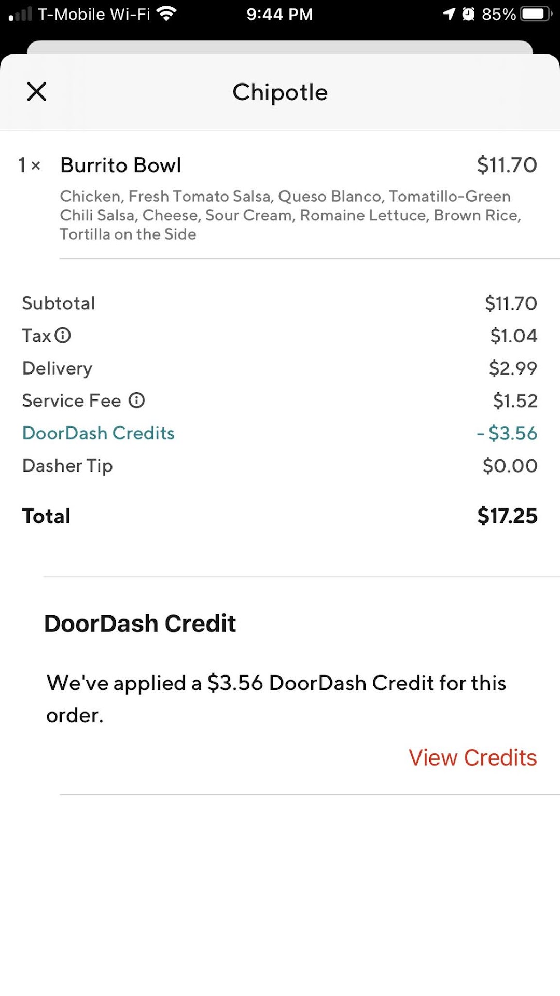The image size is (560, 996).
Task: Close the Chipotle order receipt
Action: [37, 92]
